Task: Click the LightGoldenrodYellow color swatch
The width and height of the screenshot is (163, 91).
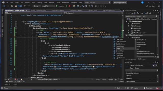Action: coord(93,67)
